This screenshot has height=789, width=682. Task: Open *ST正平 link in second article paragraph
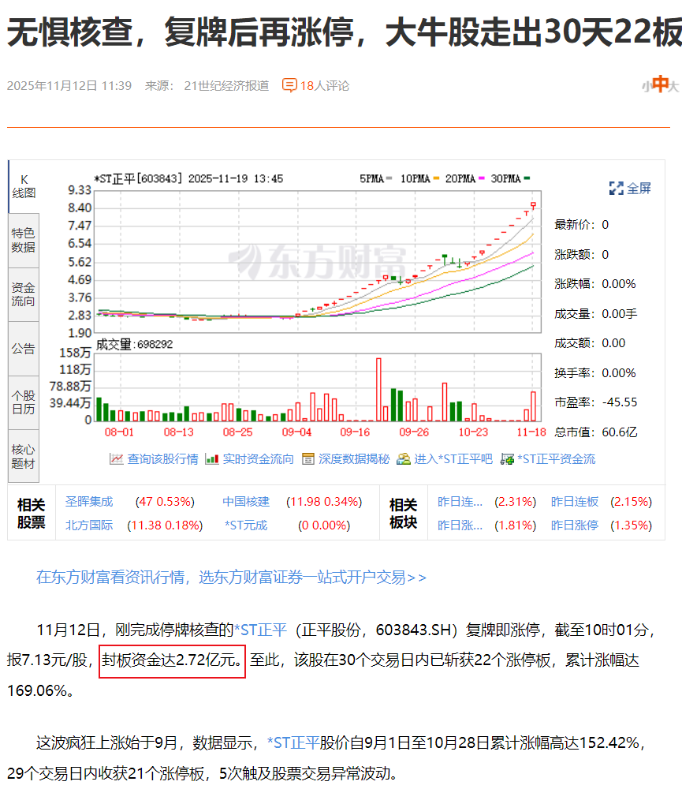pos(293,742)
